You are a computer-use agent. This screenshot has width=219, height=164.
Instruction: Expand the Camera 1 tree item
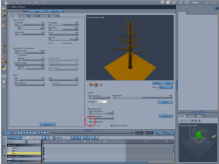[10, 148]
